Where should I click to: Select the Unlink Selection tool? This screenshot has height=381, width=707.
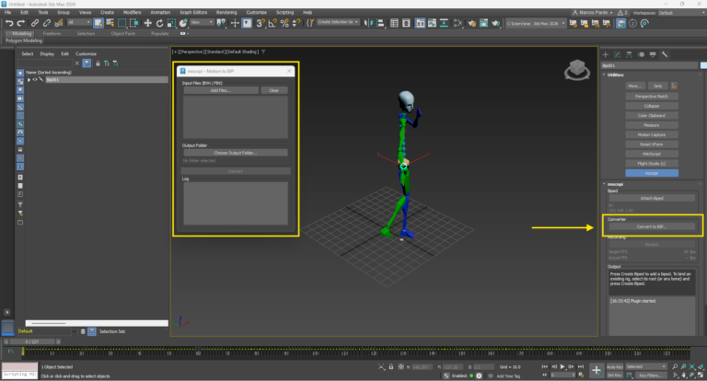point(46,23)
